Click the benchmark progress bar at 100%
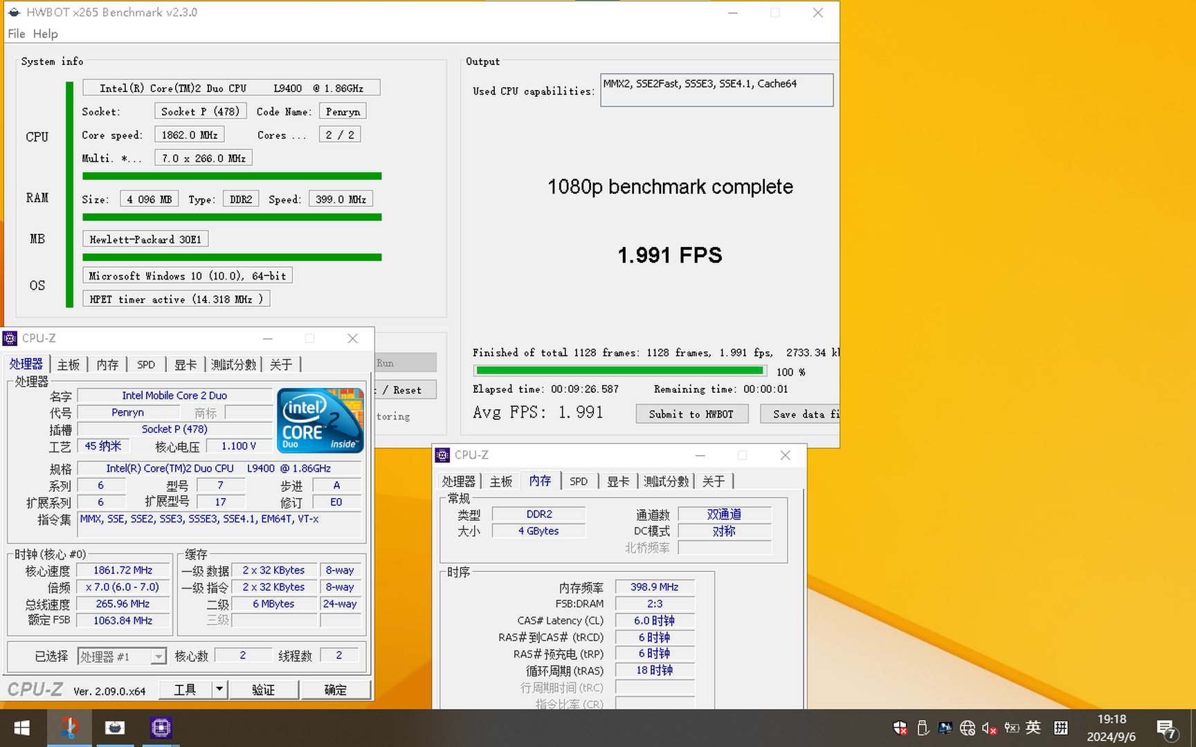Viewport: 1196px width, 747px height. click(x=619, y=371)
